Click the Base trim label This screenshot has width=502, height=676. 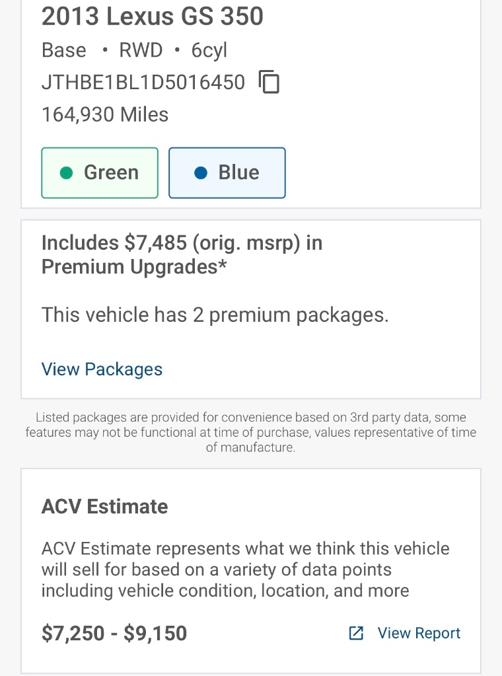tap(63, 50)
